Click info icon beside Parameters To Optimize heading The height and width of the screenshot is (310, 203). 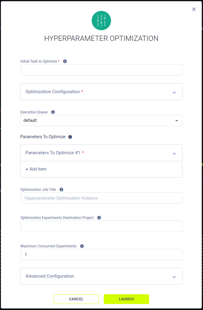click(x=70, y=137)
